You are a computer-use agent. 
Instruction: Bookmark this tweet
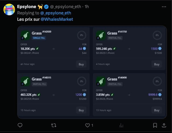click(155, 125)
